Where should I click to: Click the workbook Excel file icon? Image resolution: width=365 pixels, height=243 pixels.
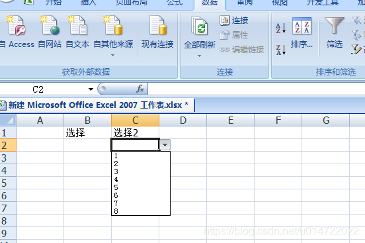[3, 105]
